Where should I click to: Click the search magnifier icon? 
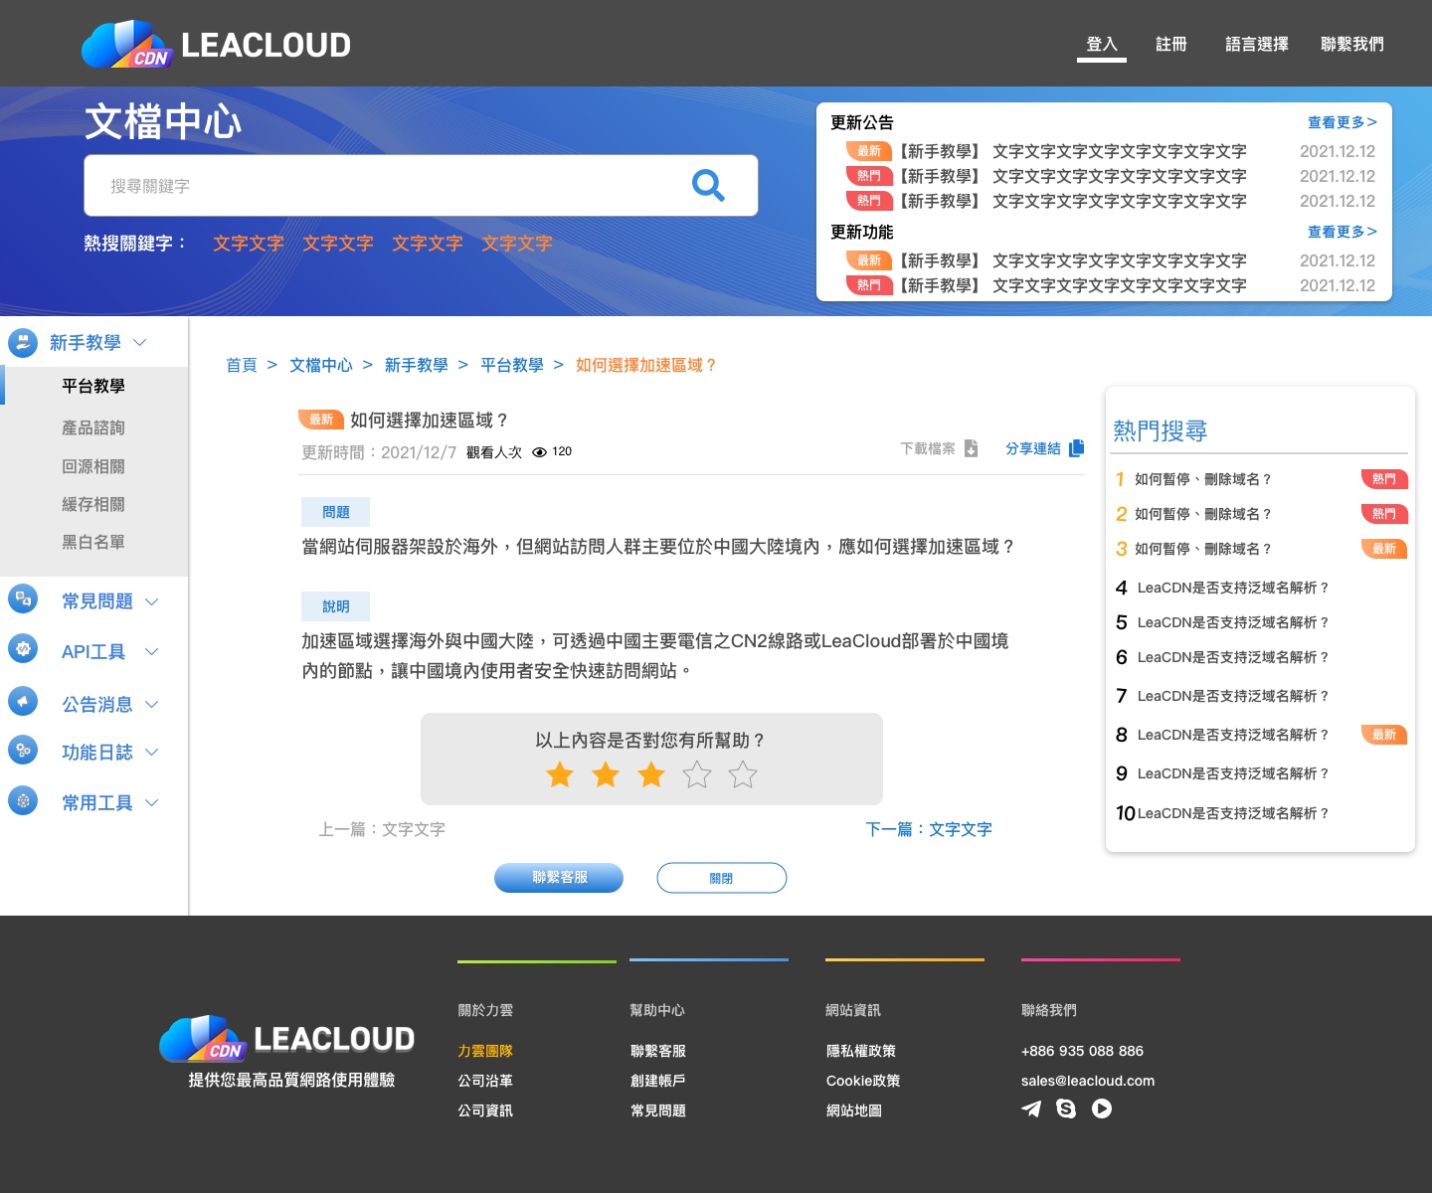(708, 185)
